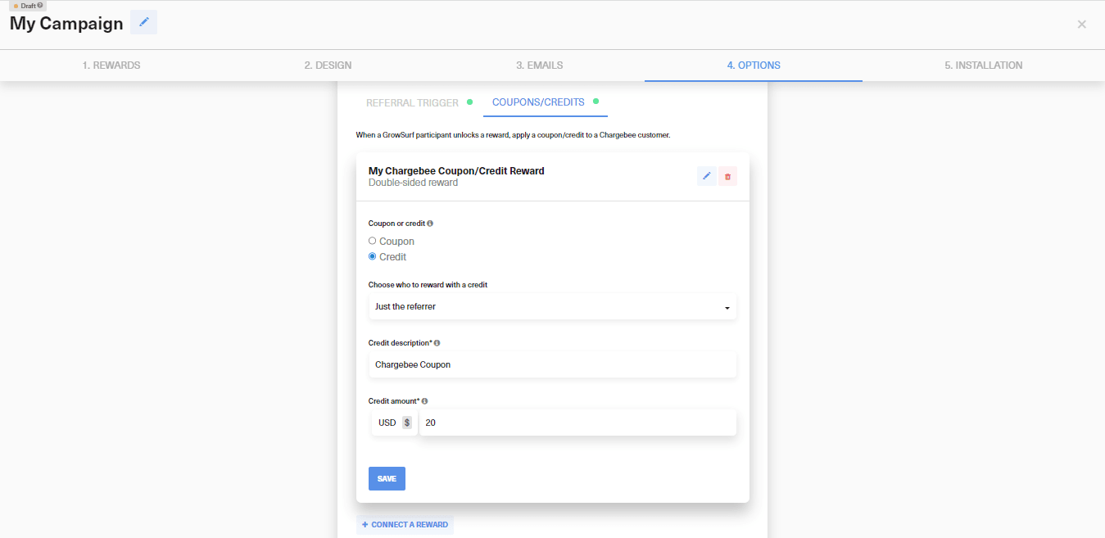Image resolution: width=1105 pixels, height=538 pixels.
Task: Open the edit pencil on the Chargebee reward card
Action: pyautogui.click(x=706, y=175)
